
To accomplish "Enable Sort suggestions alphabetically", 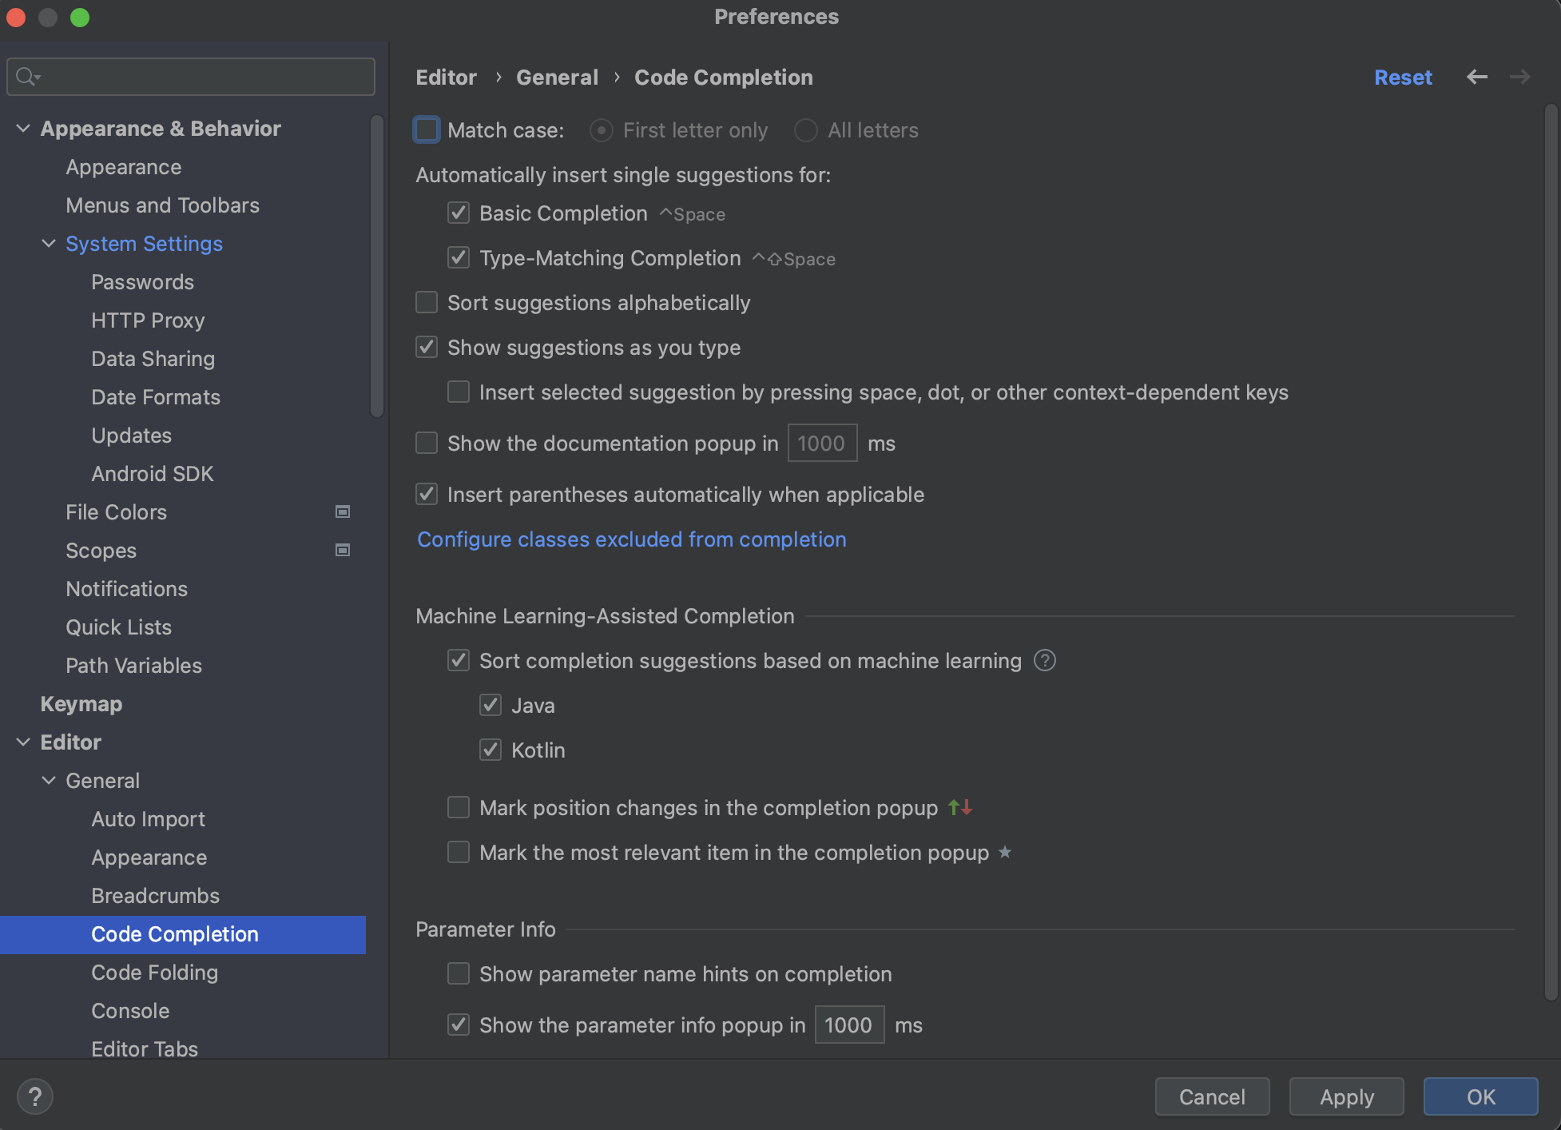I will (x=427, y=302).
